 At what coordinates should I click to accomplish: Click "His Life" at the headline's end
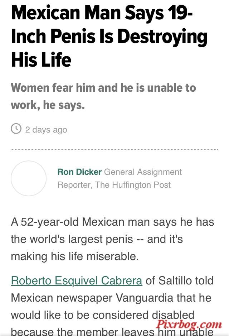[x=41, y=59]
